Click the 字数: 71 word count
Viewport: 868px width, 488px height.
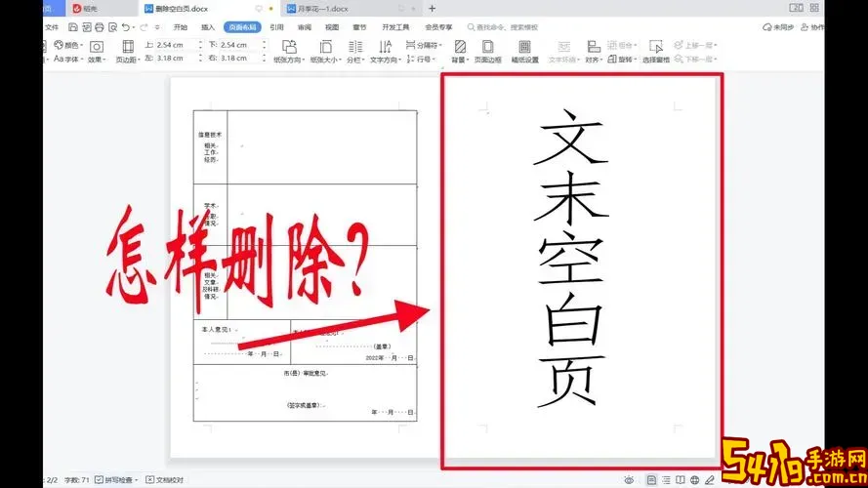(76, 479)
